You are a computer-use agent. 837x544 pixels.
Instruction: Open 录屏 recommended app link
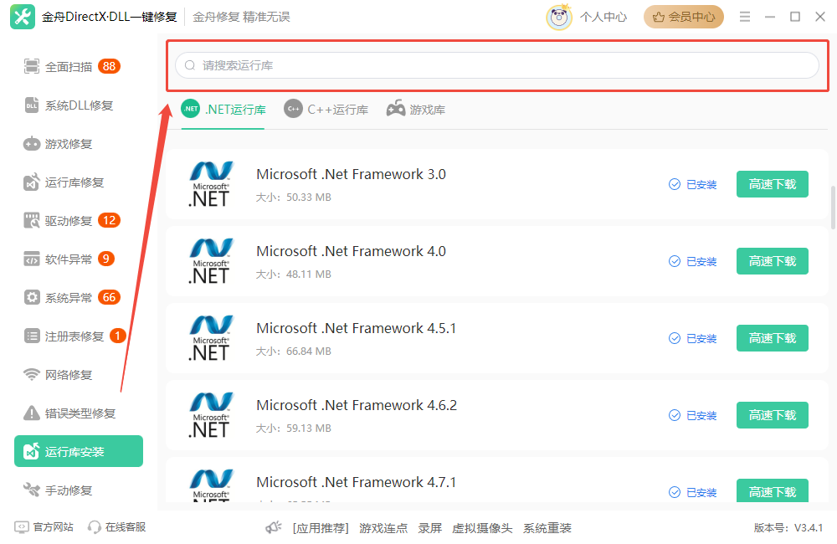tap(429, 528)
